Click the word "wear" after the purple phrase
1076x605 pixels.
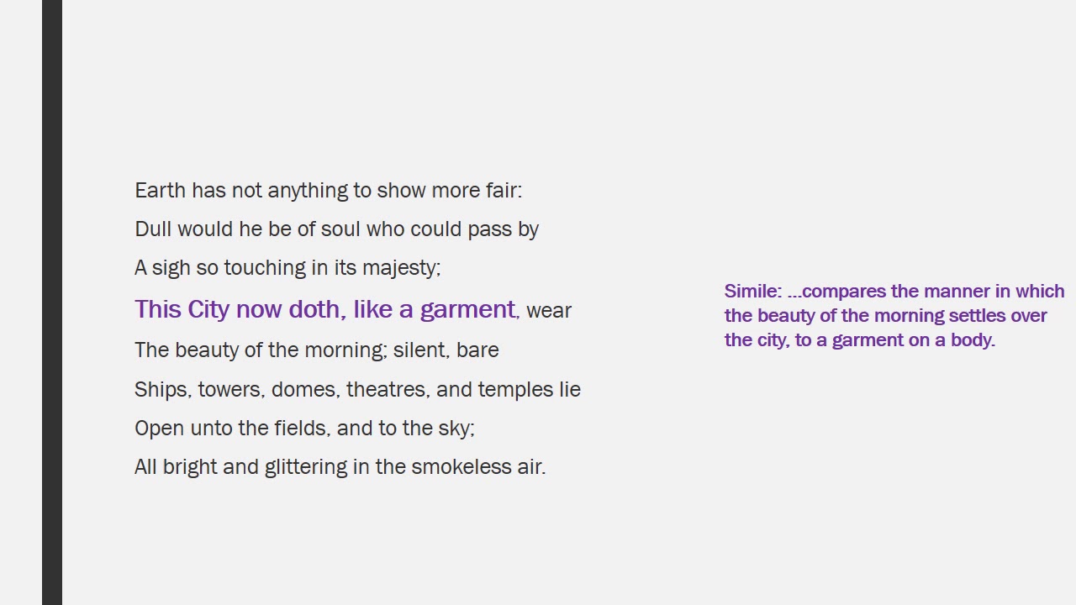click(549, 311)
